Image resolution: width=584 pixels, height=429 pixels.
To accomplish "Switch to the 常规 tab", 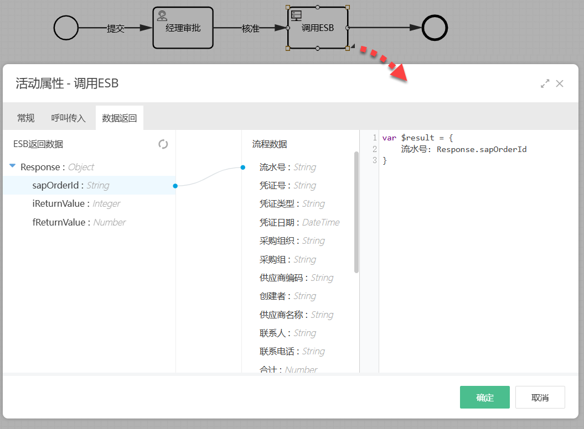I will 26,118.
